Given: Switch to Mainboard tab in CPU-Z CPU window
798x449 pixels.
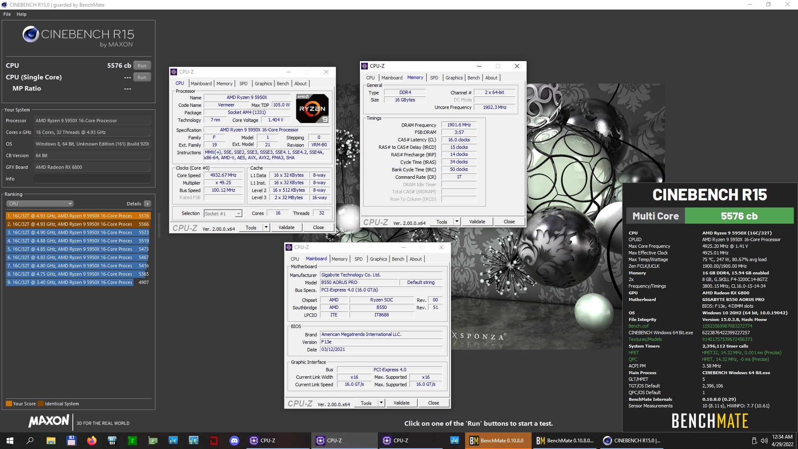Looking at the screenshot, I should pyautogui.click(x=201, y=84).
